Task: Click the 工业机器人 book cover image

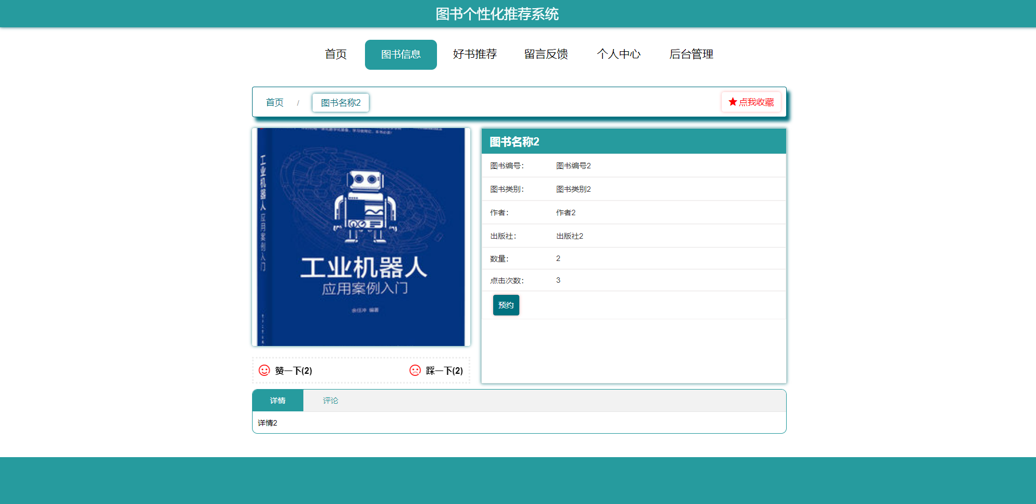Action: pos(361,237)
